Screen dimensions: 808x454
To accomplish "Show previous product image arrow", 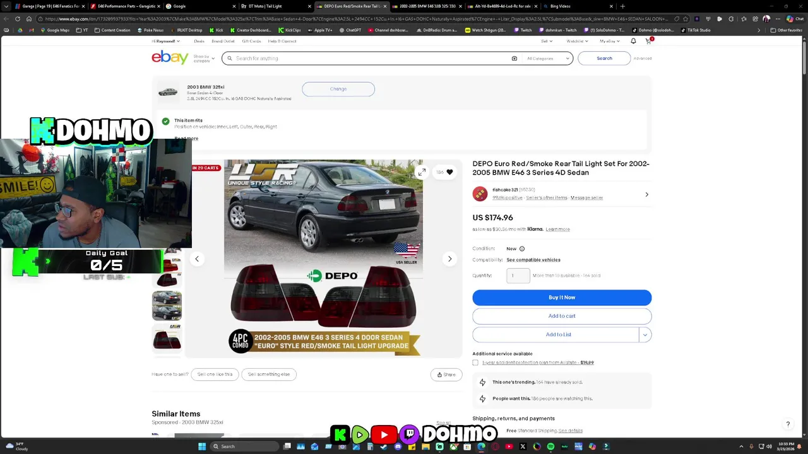I will [x=197, y=259].
